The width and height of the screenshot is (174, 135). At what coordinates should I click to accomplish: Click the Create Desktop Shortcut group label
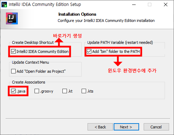tap(33, 42)
